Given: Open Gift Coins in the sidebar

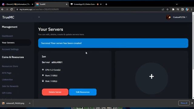Looking at the screenshot, I should tap(7, 93).
